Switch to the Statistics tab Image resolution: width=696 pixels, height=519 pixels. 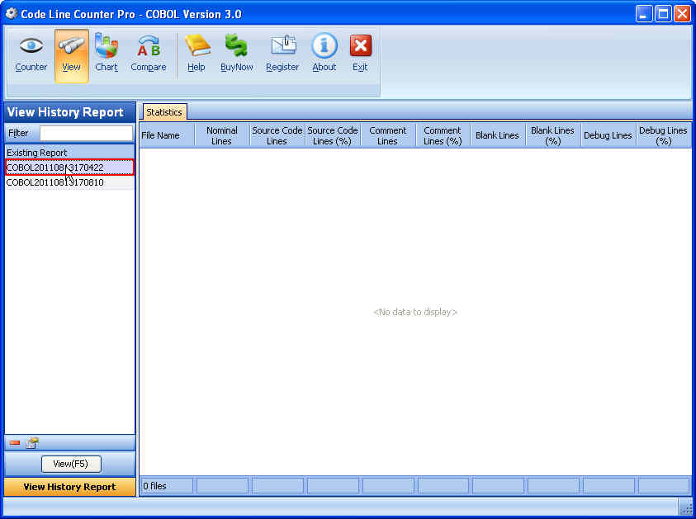(x=164, y=112)
